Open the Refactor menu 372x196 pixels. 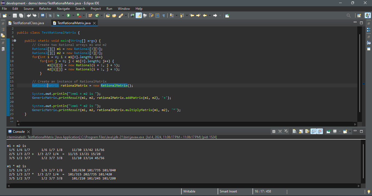click(x=45, y=9)
